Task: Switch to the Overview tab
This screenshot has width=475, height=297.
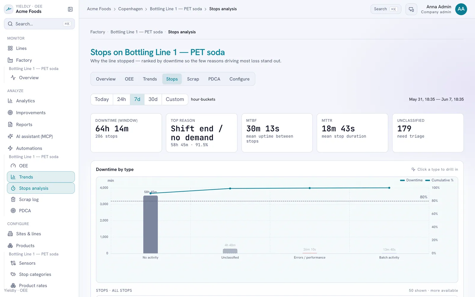Action: 106,79
